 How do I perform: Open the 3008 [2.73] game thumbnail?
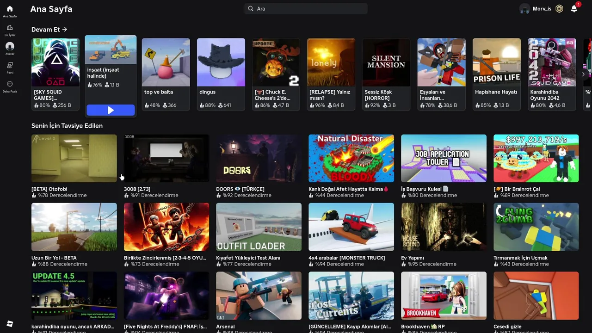coord(166,158)
